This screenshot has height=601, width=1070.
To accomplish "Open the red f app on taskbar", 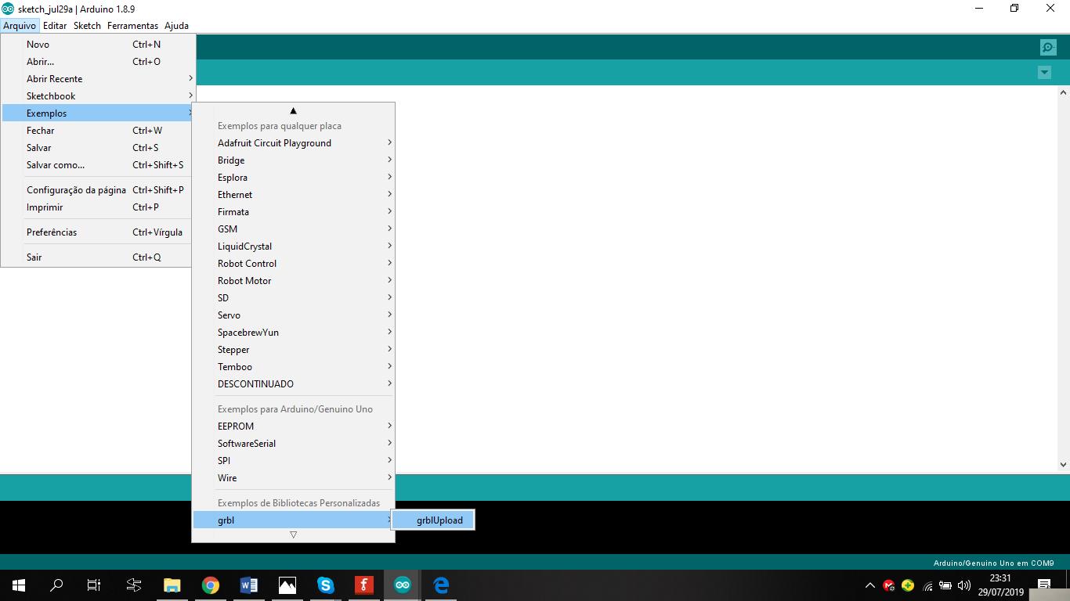I will pyautogui.click(x=363, y=585).
